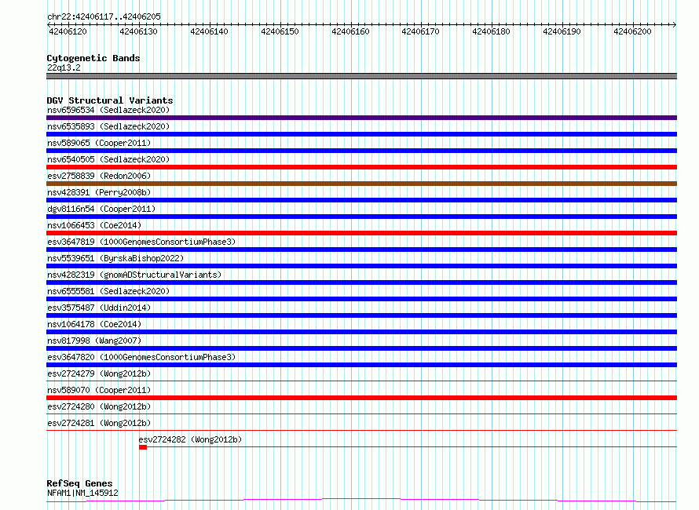Click the brown bar under esv2758839
The width and height of the screenshot is (699, 510).
pos(361,184)
